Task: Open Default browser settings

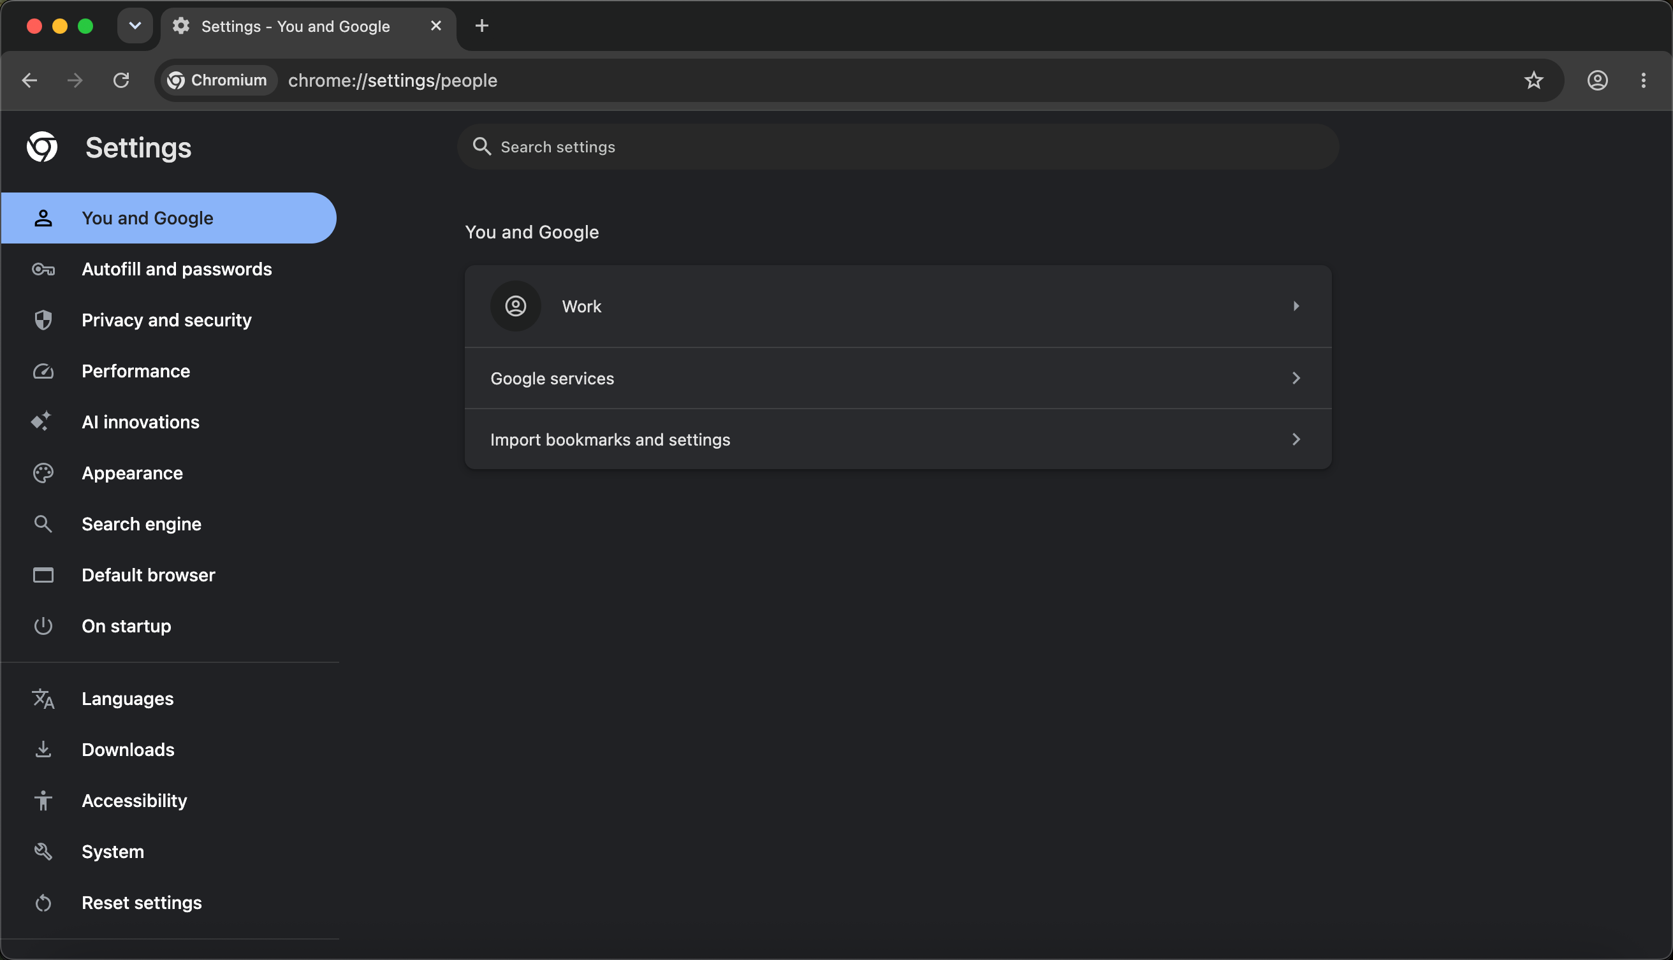Action: (169, 575)
